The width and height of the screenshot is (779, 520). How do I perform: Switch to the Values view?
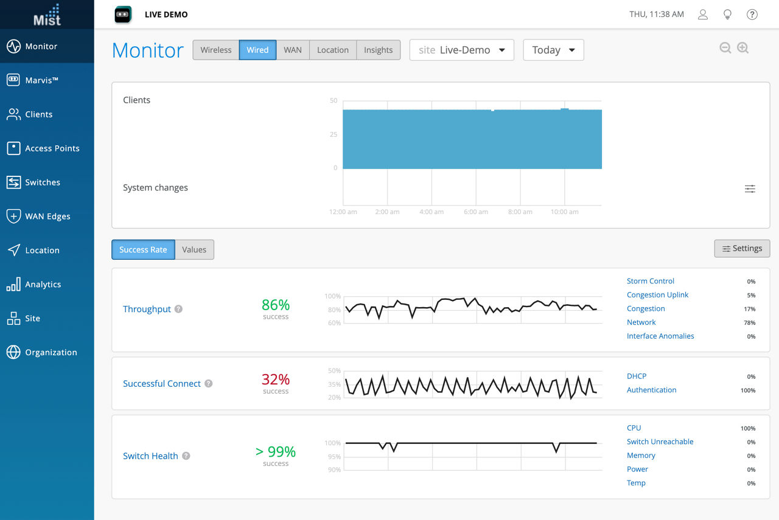[194, 249]
